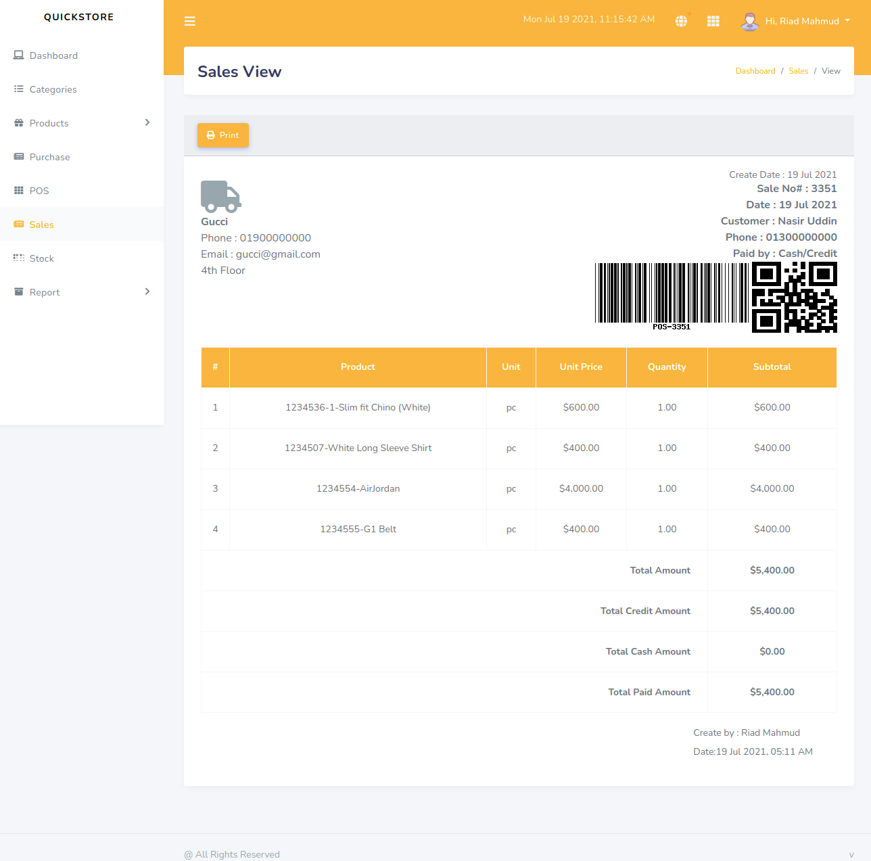Follow the Dashboard breadcrumb link
The height and width of the screenshot is (861, 871).
click(755, 71)
